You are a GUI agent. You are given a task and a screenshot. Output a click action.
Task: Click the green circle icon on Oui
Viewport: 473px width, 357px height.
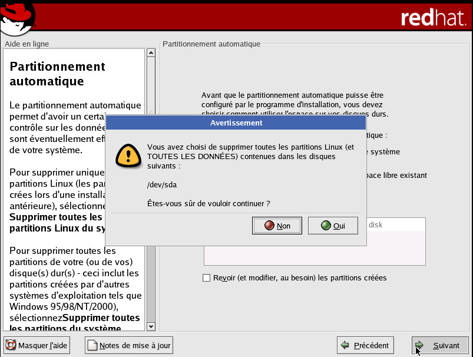click(x=326, y=226)
